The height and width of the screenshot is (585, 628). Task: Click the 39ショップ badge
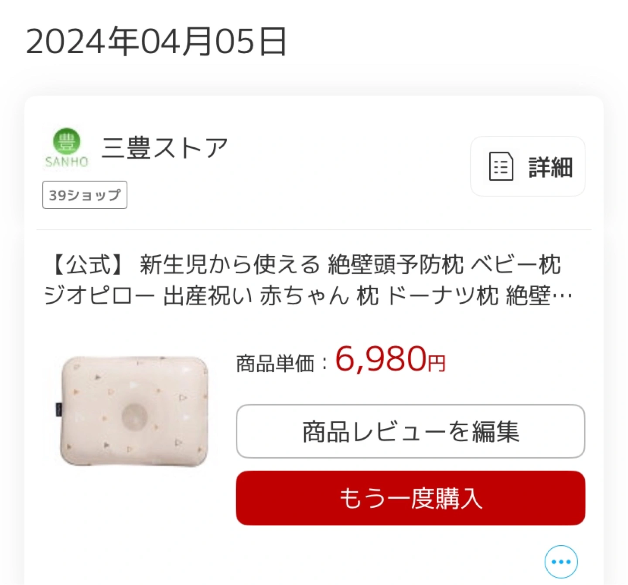pyautogui.click(x=85, y=195)
